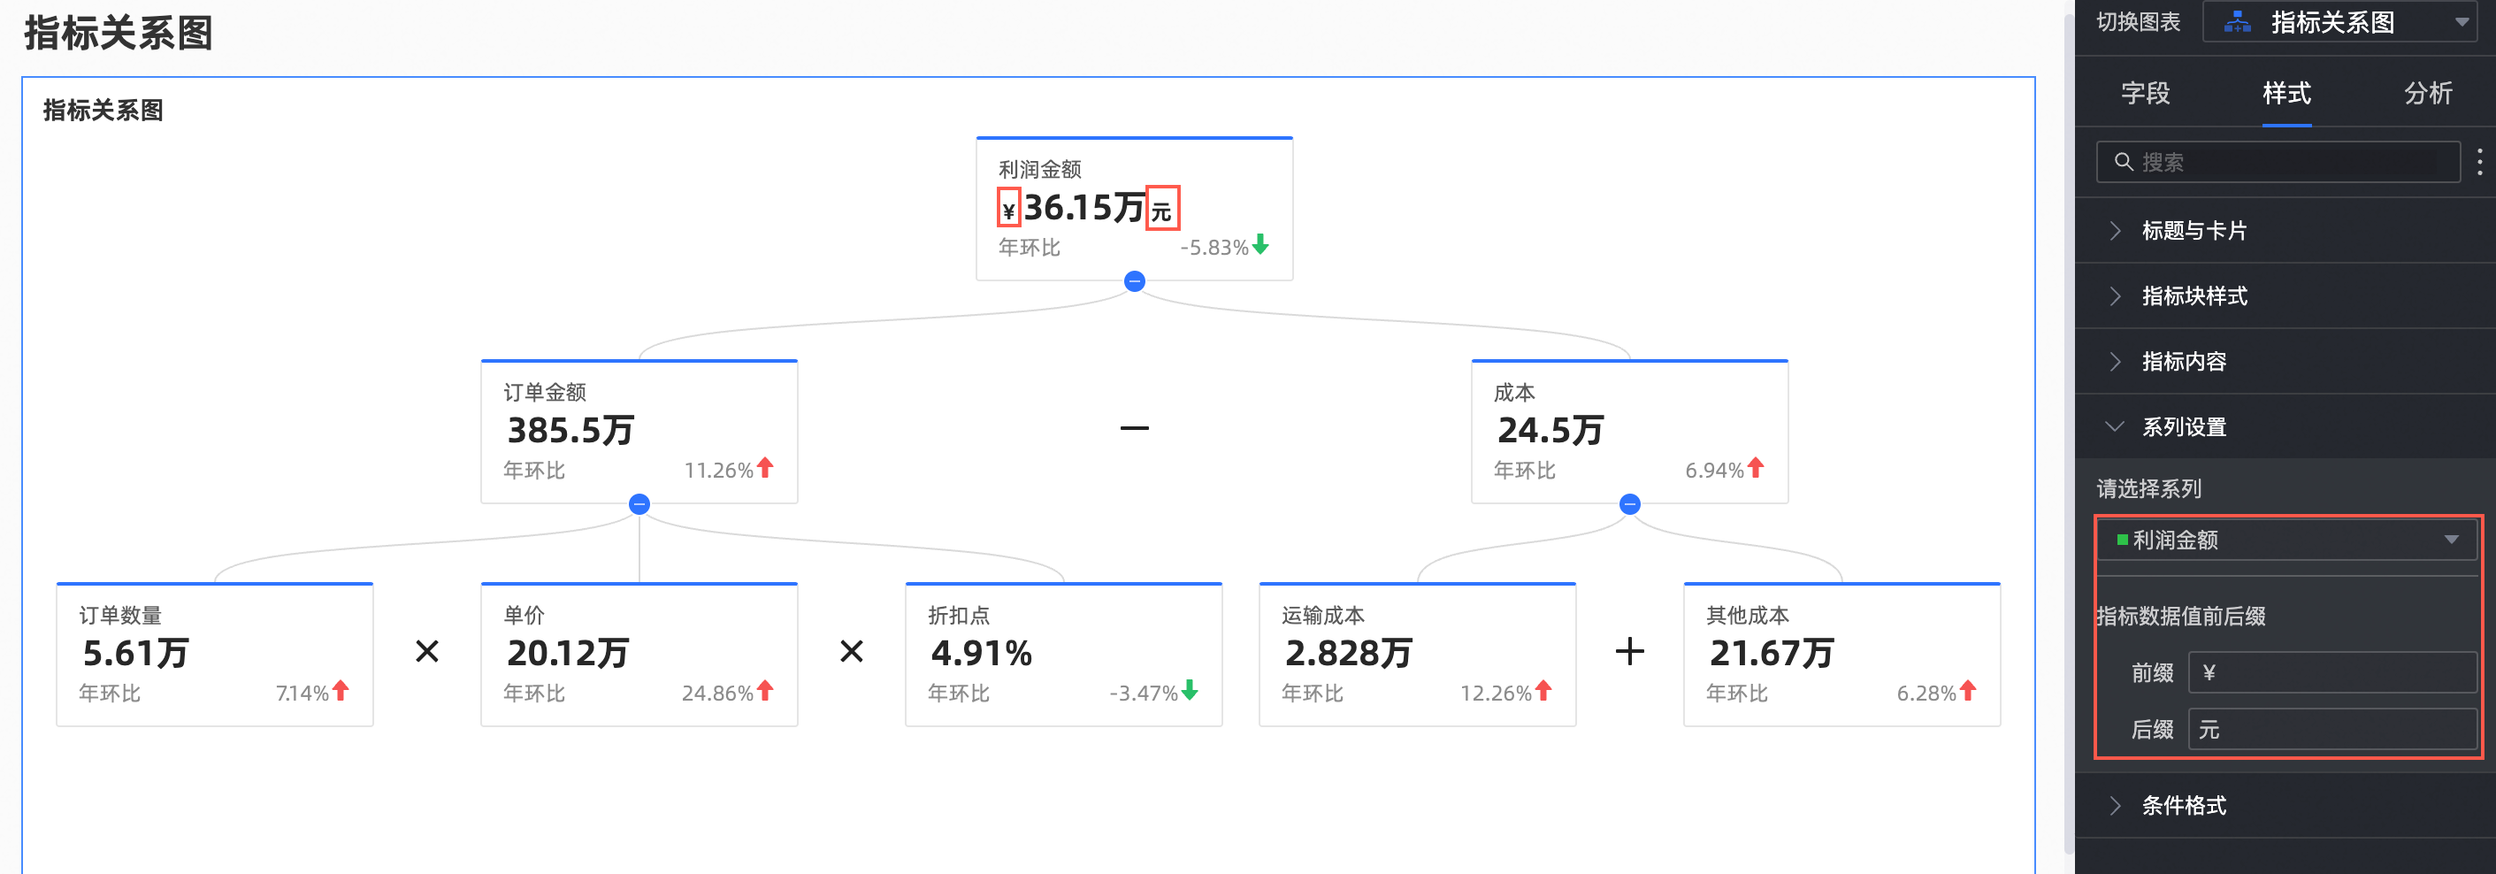Image resolution: width=2496 pixels, height=874 pixels.
Task: Click the minus operator between 订单金额 and 成本
Action: tap(1134, 427)
